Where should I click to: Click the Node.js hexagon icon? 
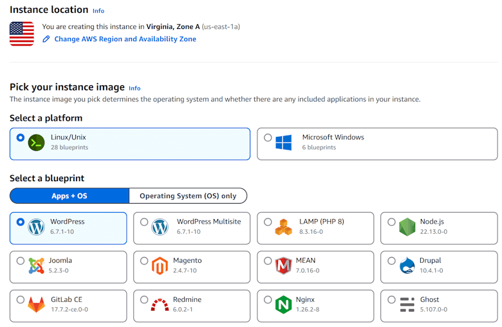click(407, 227)
